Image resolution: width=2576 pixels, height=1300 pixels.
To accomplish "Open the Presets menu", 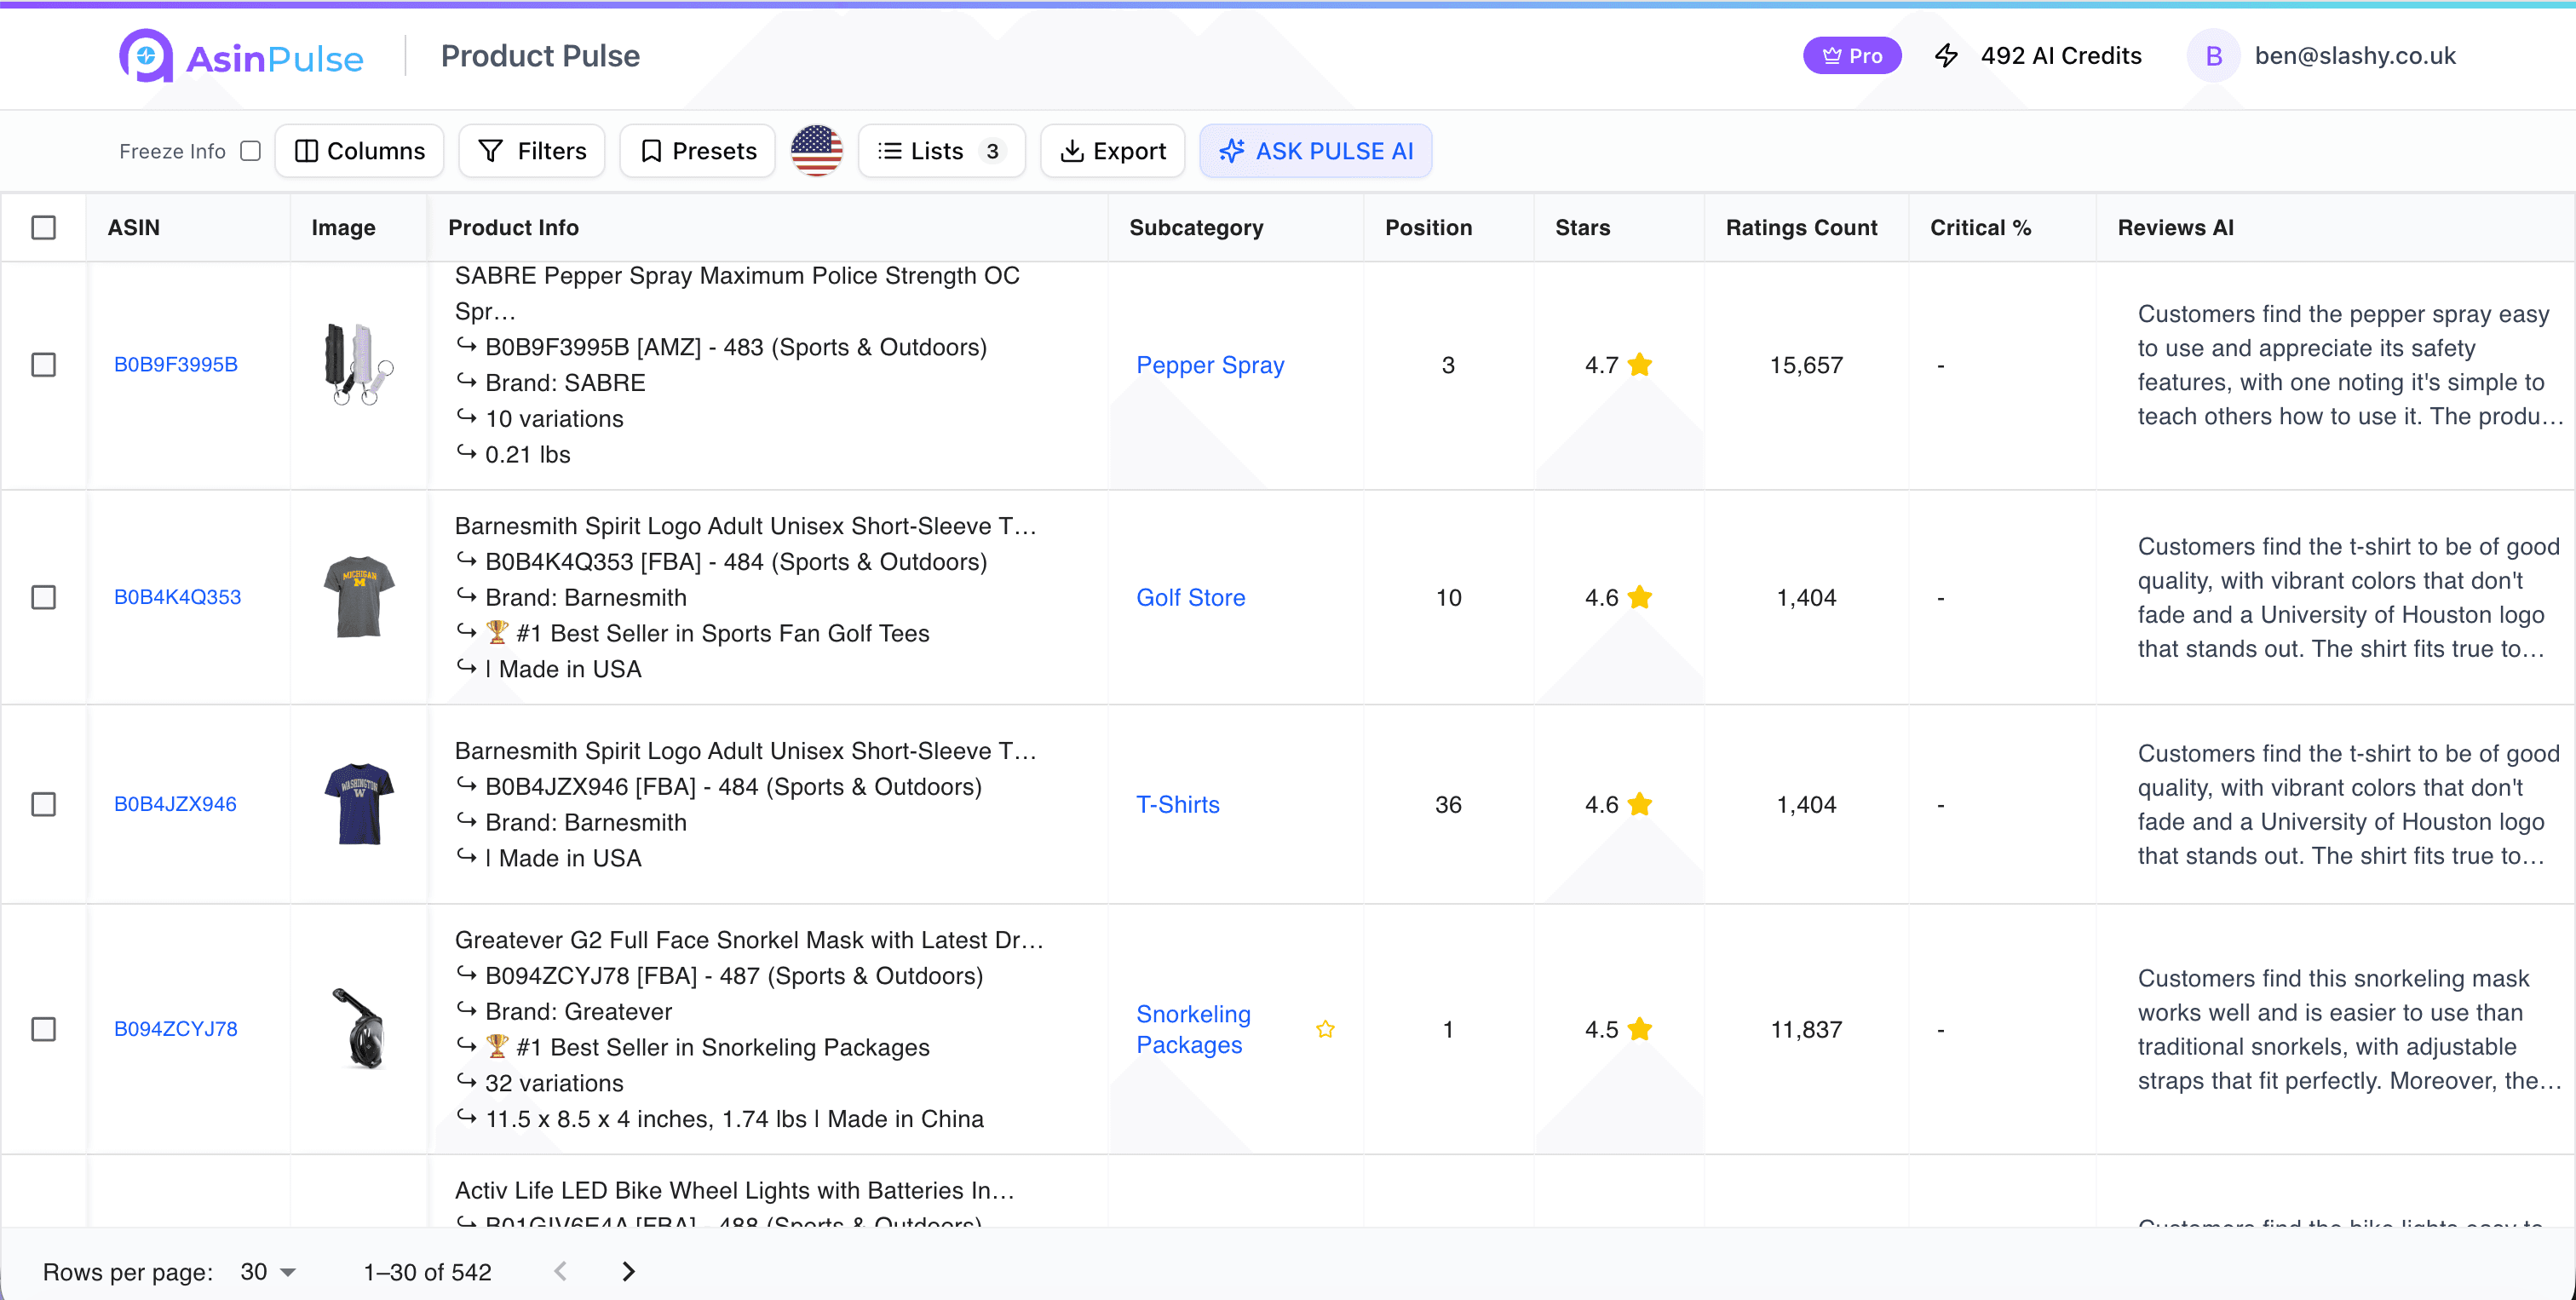I will (698, 151).
